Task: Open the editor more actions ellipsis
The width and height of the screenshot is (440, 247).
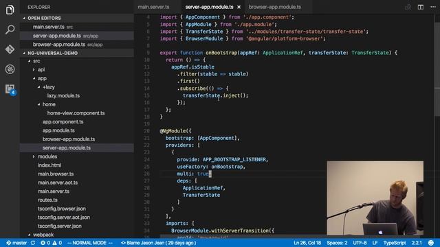Action: (x=433, y=7)
